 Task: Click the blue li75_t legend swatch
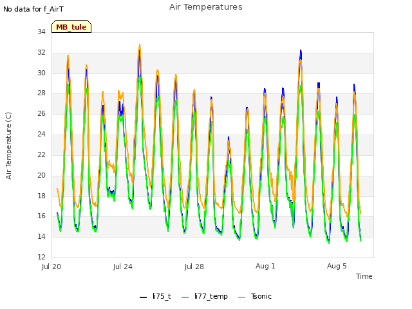pos(143,297)
